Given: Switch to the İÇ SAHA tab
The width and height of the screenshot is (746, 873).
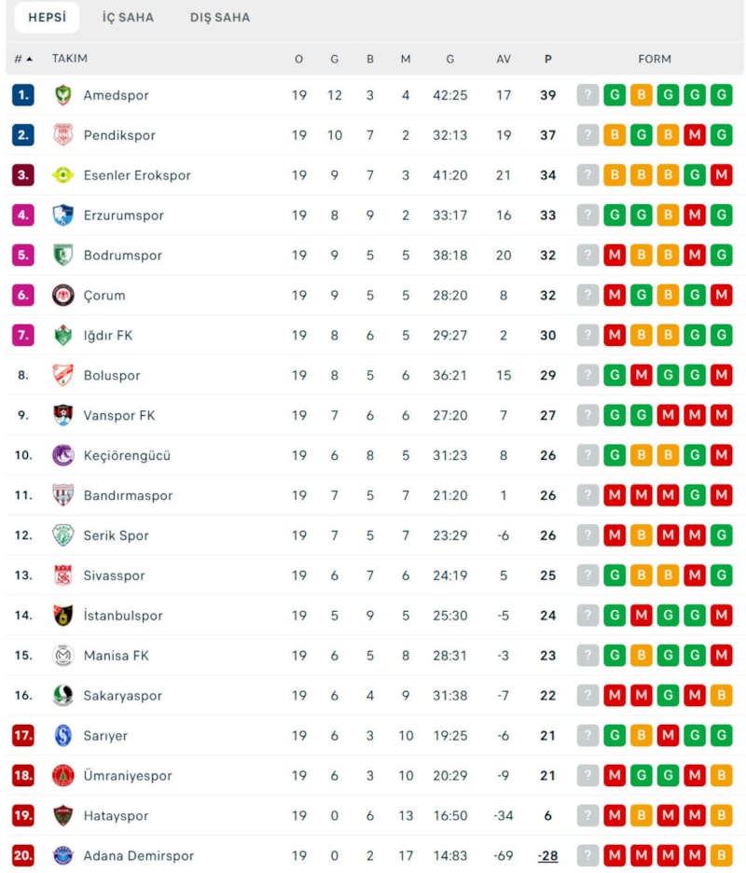Looking at the screenshot, I should click(x=128, y=18).
